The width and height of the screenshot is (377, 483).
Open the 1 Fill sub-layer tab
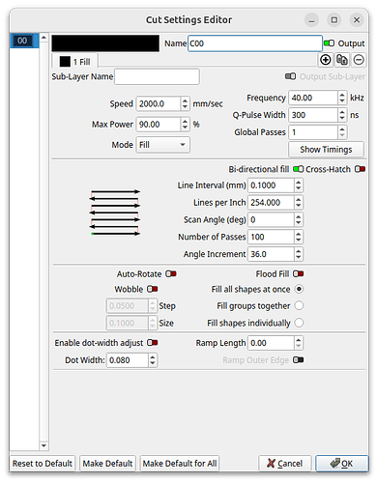coord(75,62)
